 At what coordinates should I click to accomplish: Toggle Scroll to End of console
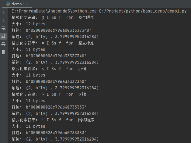(3, 36)
